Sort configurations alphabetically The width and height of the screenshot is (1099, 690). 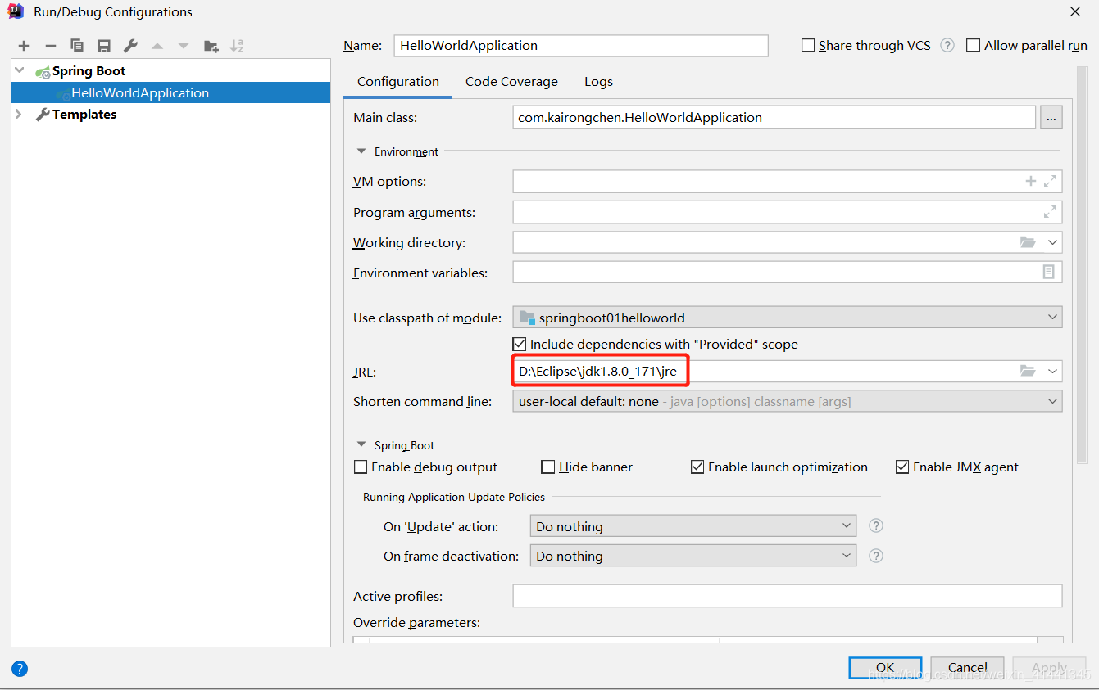tap(238, 46)
